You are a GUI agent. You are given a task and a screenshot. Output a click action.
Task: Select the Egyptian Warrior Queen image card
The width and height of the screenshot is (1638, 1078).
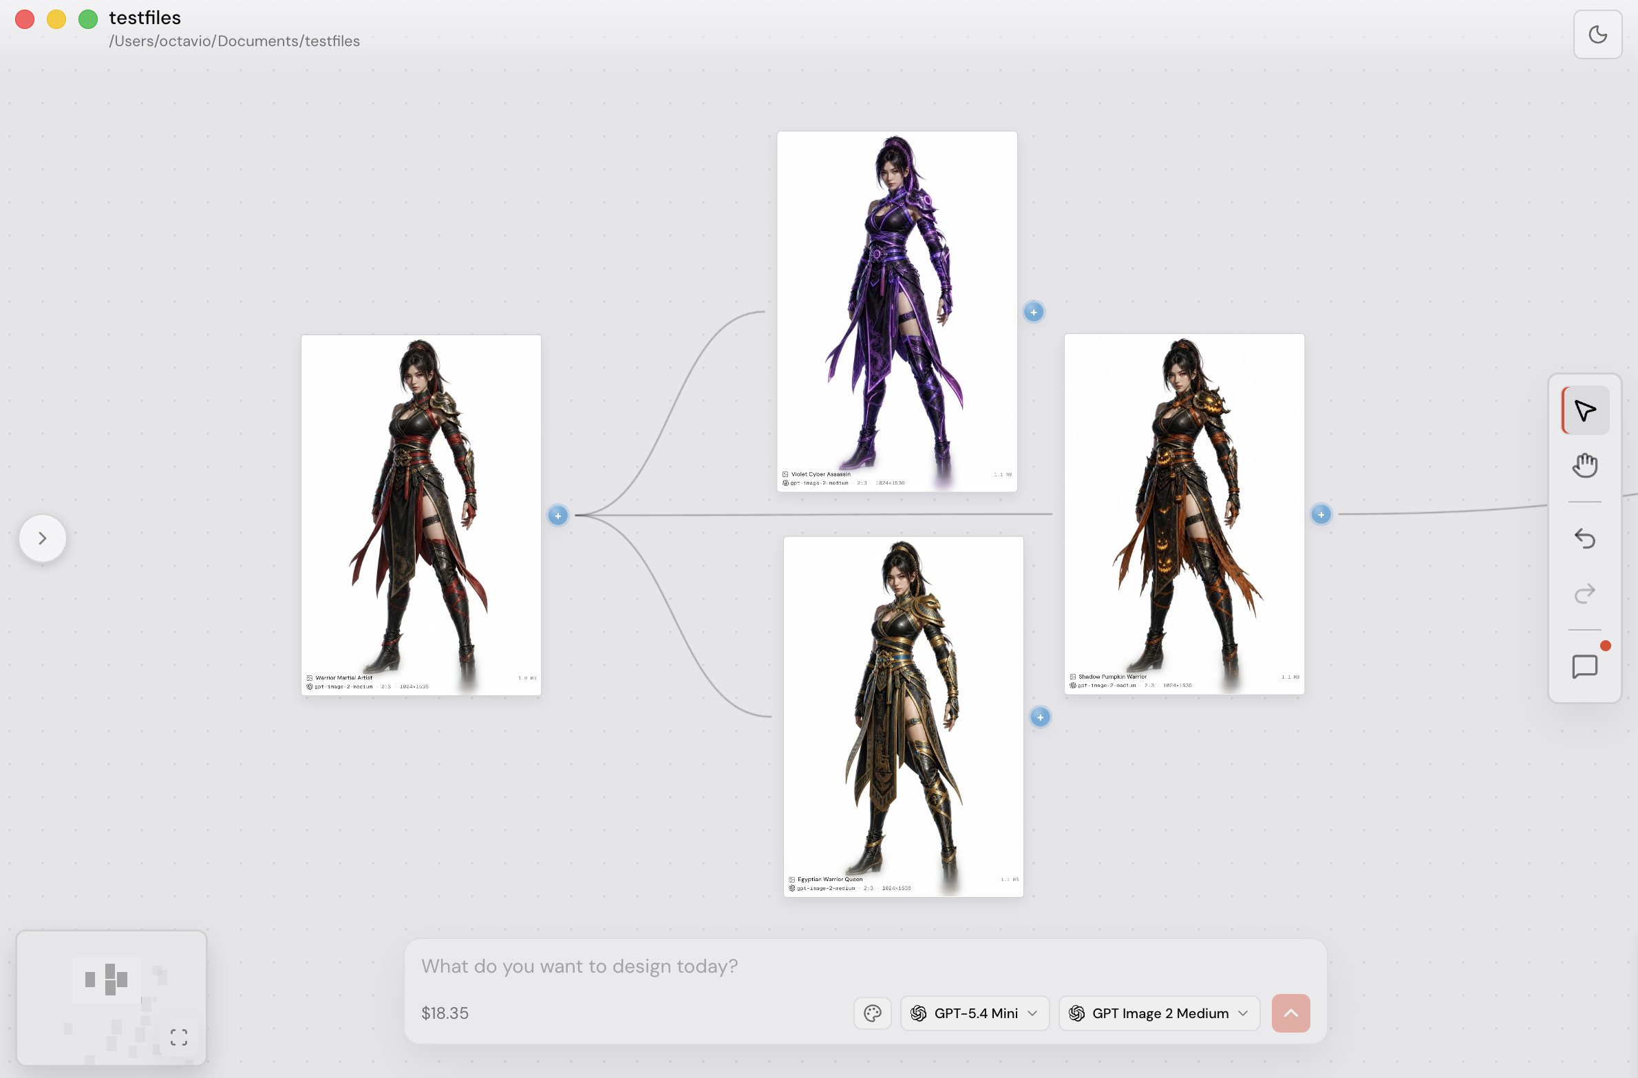(x=904, y=717)
